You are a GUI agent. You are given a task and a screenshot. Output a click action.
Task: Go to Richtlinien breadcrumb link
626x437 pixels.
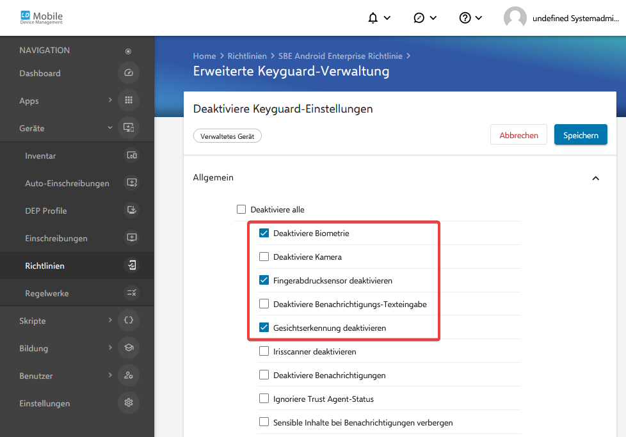tap(247, 56)
